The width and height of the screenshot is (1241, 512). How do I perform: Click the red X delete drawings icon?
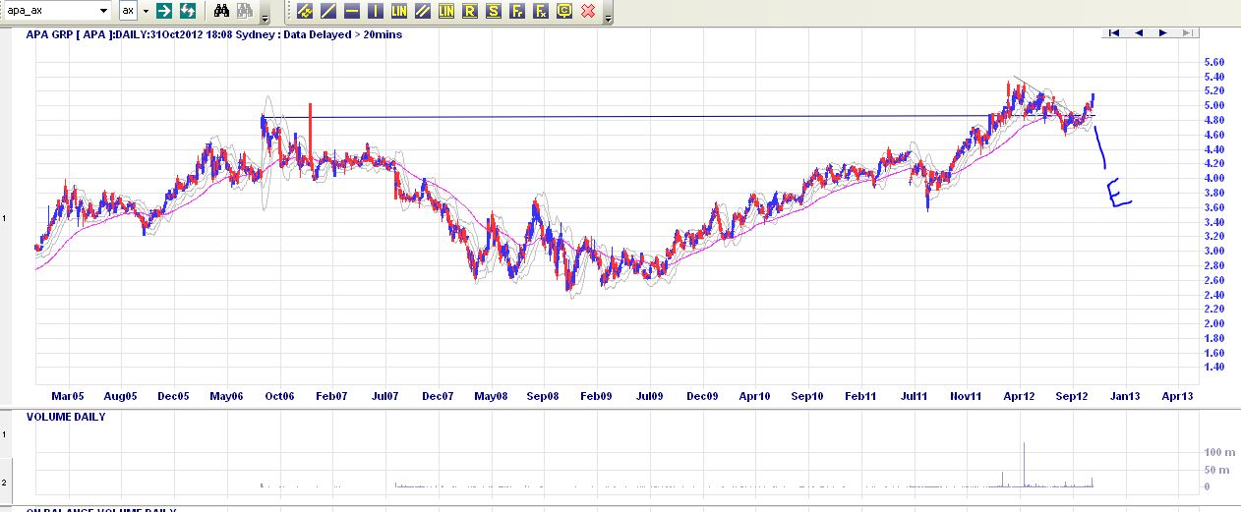tap(588, 11)
